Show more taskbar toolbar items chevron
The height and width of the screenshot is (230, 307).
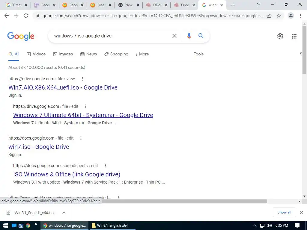[x=36, y=224]
